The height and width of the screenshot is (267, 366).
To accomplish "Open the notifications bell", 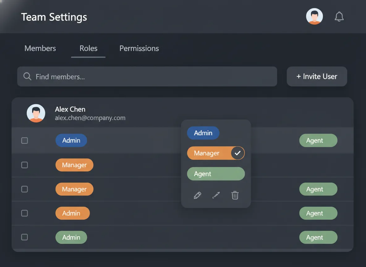I will (339, 17).
